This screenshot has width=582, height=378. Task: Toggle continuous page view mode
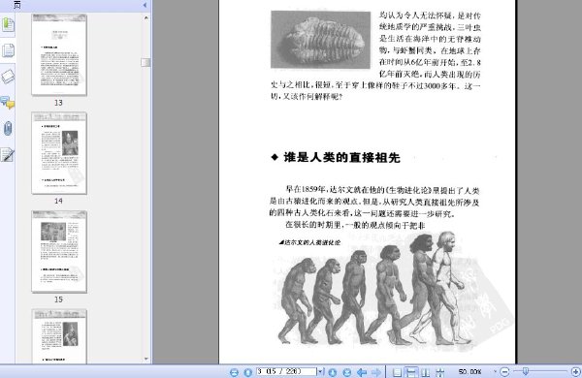(x=411, y=372)
